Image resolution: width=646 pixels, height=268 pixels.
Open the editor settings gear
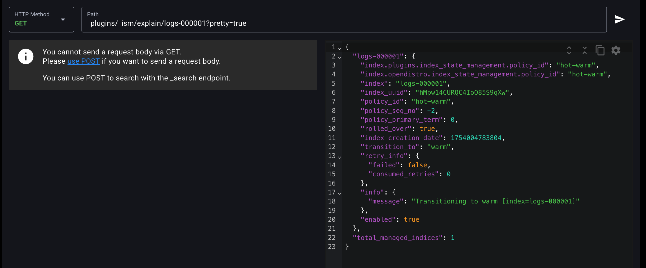tap(616, 50)
